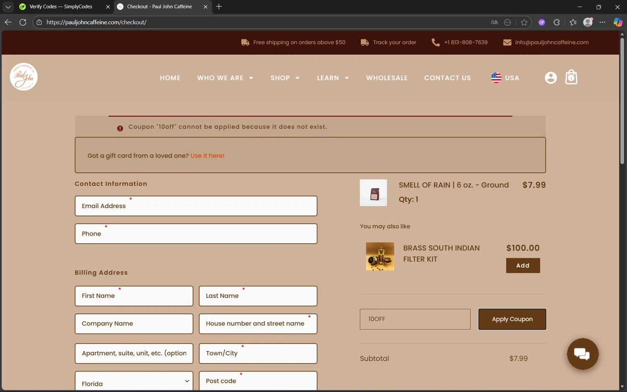This screenshot has width=627, height=392.
Task: Click the address bar URL
Action: pyautogui.click(x=97, y=22)
